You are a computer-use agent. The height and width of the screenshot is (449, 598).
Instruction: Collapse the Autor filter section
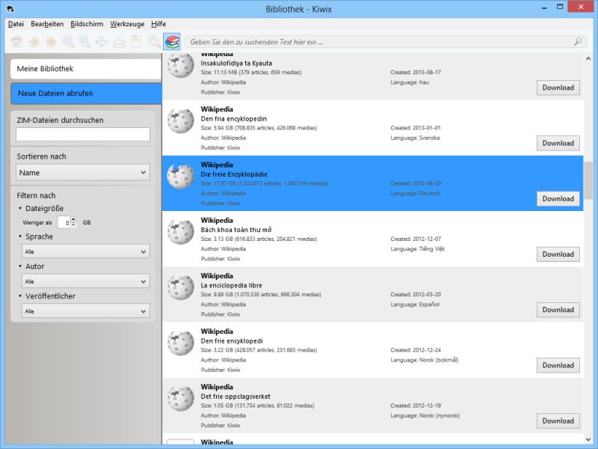[x=20, y=266]
